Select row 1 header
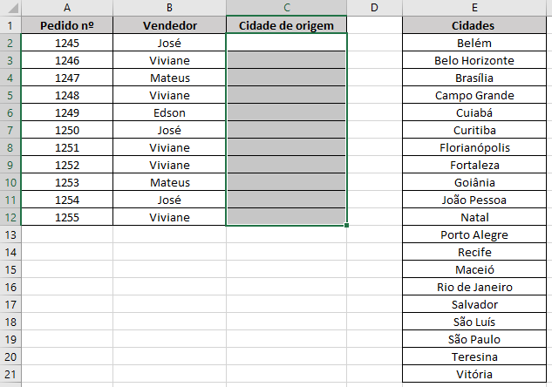The image size is (552, 387). coord(10,25)
